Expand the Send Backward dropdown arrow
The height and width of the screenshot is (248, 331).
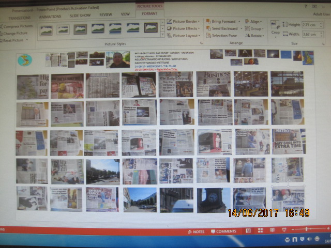click(x=242, y=28)
